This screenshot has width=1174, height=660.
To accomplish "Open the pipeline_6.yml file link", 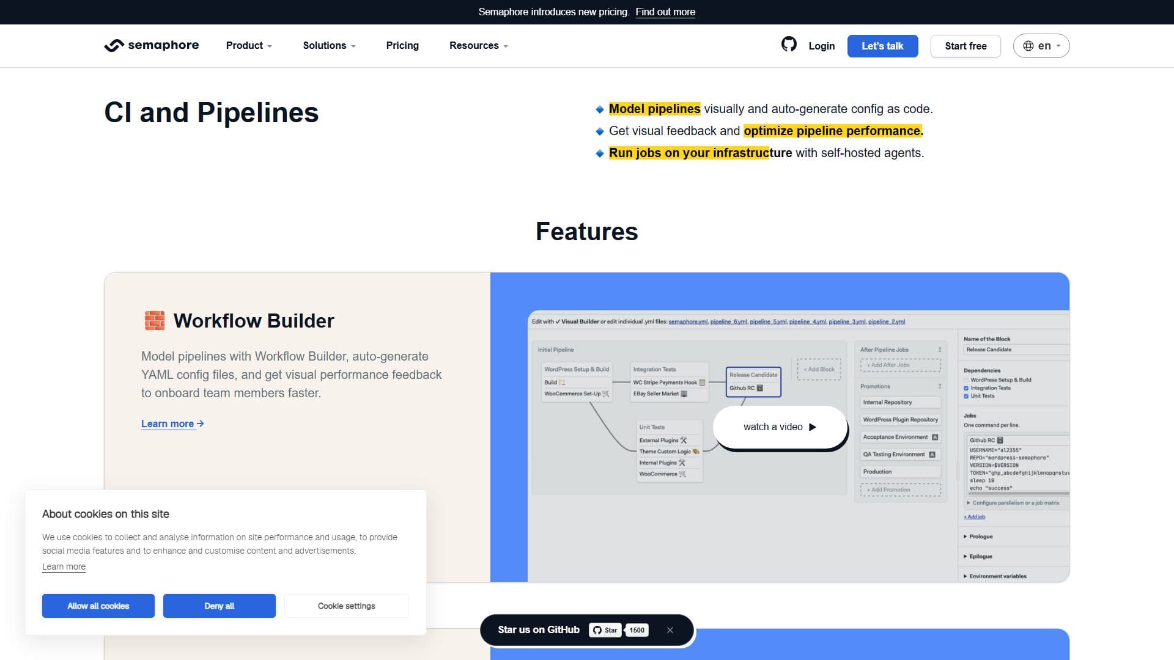I will coord(728,321).
